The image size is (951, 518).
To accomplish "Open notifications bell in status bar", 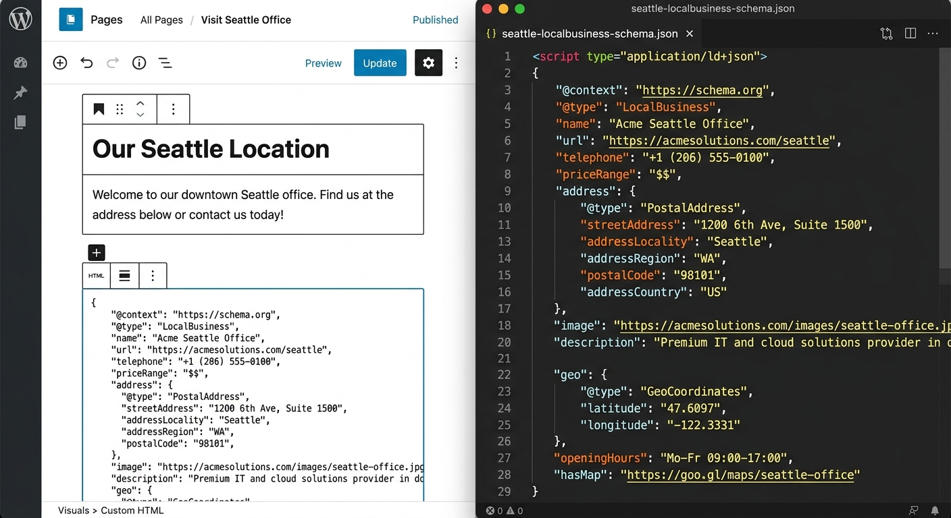I will pos(935,511).
